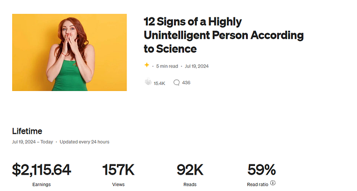Click the 436 comments count
357x191 pixels.
click(186, 83)
